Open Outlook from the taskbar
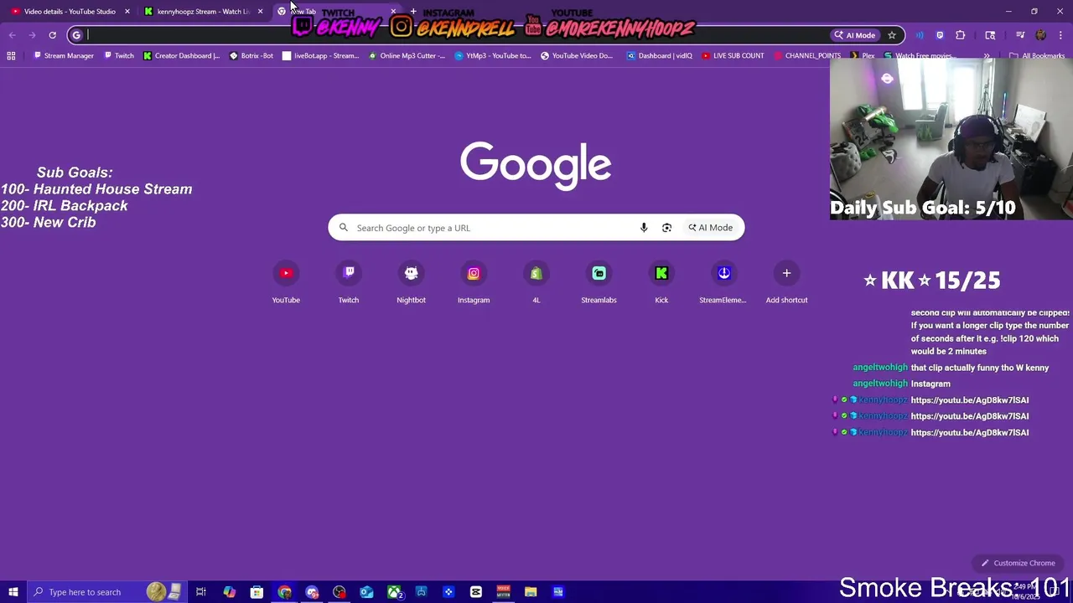Image resolution: width=1073 pixels, height=603 pixels. tap(366, 592)
